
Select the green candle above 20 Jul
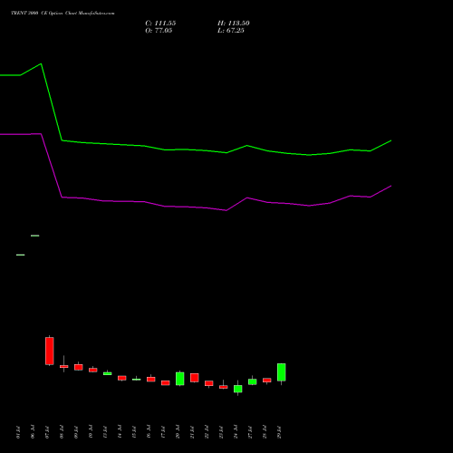tap(180, 379)
